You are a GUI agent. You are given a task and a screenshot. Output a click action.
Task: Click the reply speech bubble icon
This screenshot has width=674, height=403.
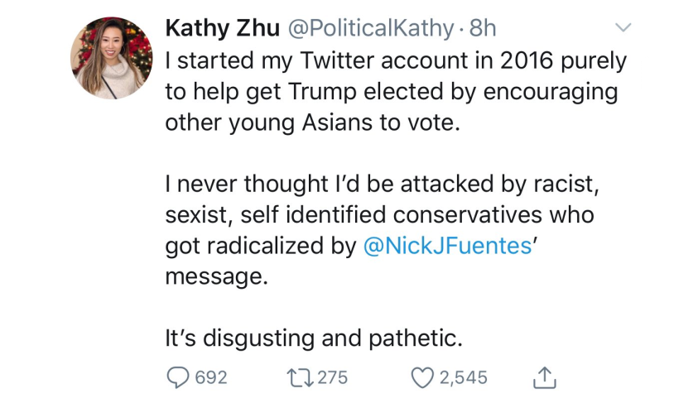point(179,377)
